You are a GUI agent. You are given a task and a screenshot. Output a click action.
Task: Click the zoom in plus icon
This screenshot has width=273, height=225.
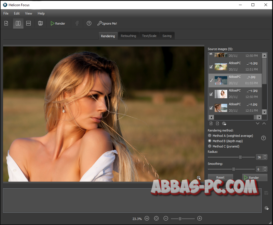(x=200, y=218)
